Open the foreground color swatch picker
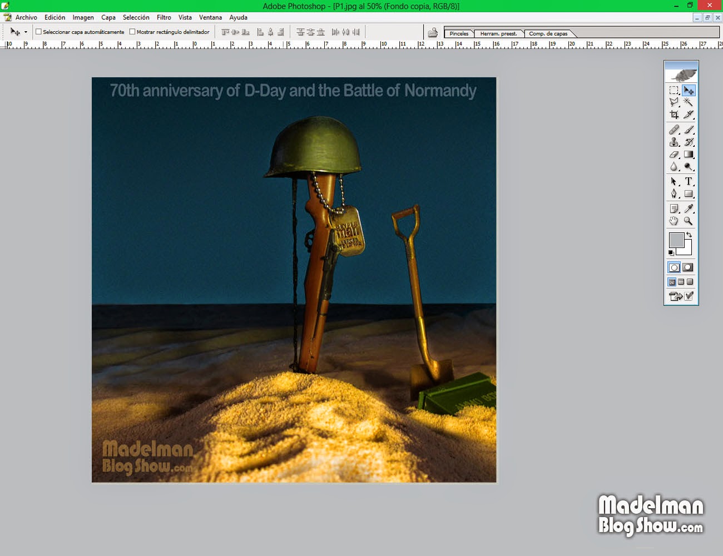This screenshot has width=723, height=556. 675,240
